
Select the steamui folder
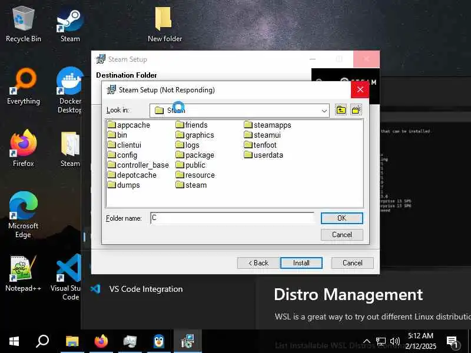tap(263, 135)
